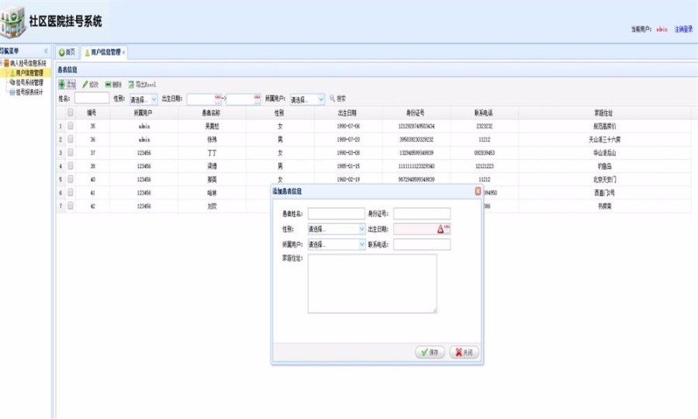Viewport: 698px width, 419px height.
Task: Click the 保存 button in the dialog
Action: (x=430, y=351)
